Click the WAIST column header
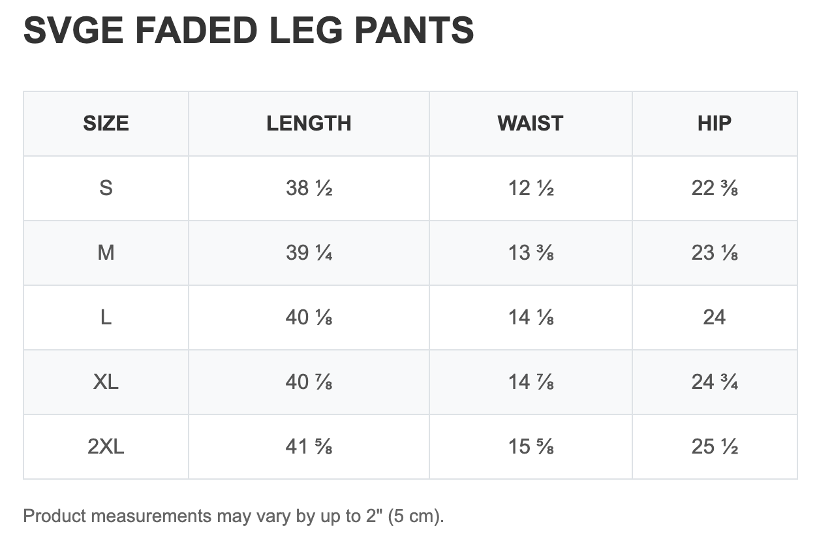The height and width of the screenshot is (543, 817). click(530, 123)
